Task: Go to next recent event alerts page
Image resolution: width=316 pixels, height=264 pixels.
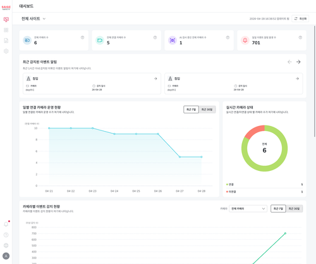Action: (298, 62)
